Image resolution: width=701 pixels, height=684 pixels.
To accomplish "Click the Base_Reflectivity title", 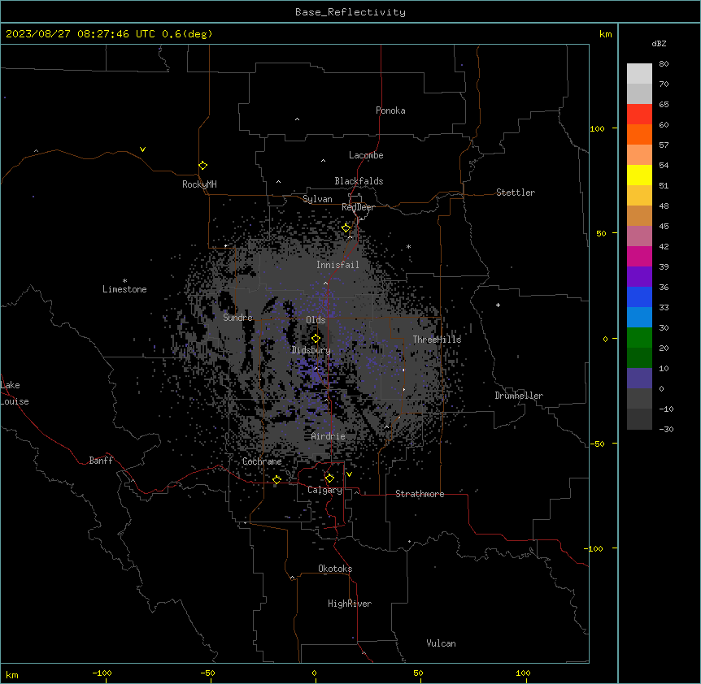I will click(x=350, y=12).
